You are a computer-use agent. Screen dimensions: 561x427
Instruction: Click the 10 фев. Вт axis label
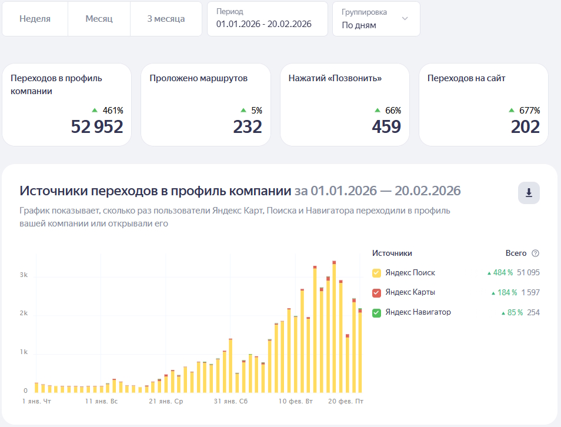click(296, 401)
